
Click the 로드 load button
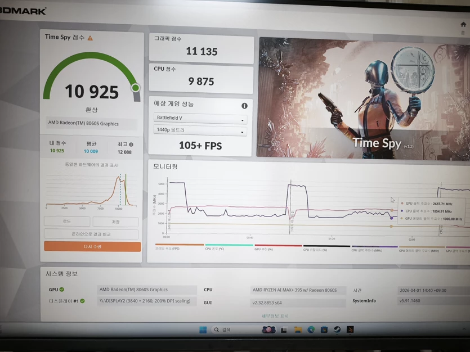tap(67, 221)
